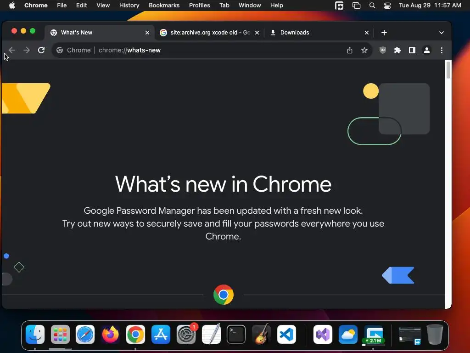The width and height of the screenshot is (470, 353).
Task: Reload the What's New page
Action: [x=41, y=50]
